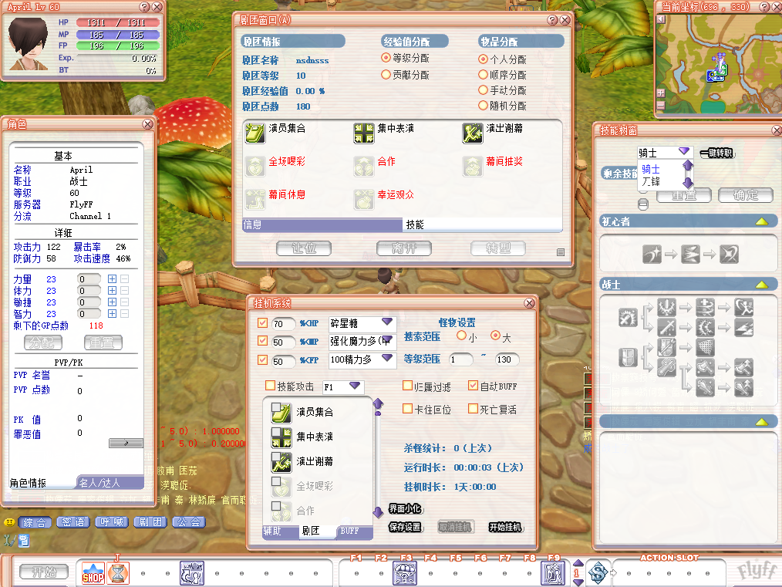Screen dimensions: 782x587
Task: Expand the 骑士 job dropdown in skill tree
Action: (x=683, y=152)
